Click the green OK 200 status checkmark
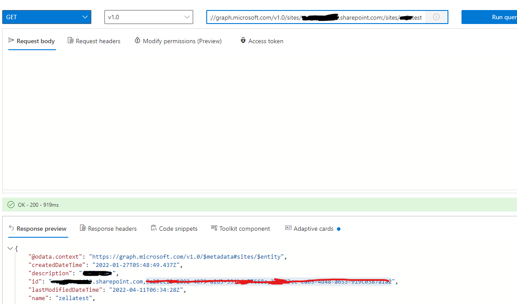The width and height of the screenshot is (517, 304). point(10,204)
